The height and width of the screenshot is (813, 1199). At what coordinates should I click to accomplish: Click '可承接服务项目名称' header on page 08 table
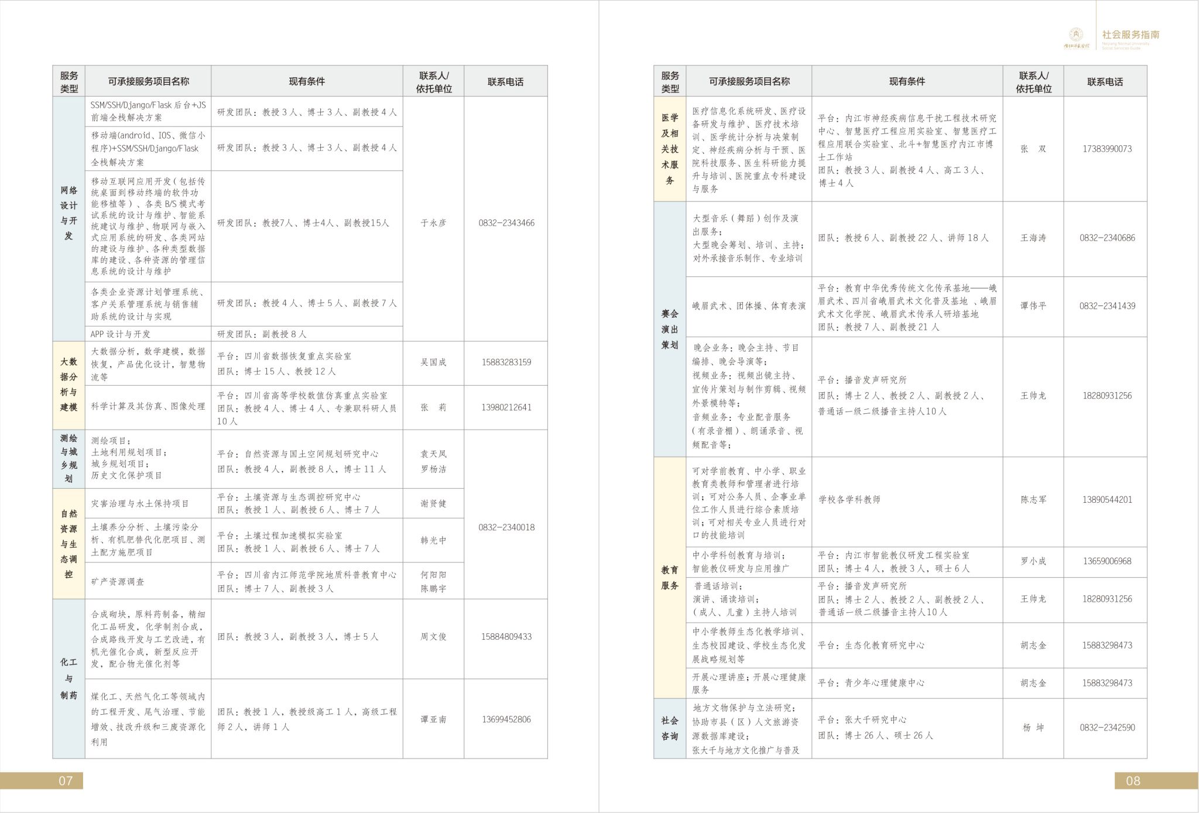pyautogui.click(x=749, y=81)
